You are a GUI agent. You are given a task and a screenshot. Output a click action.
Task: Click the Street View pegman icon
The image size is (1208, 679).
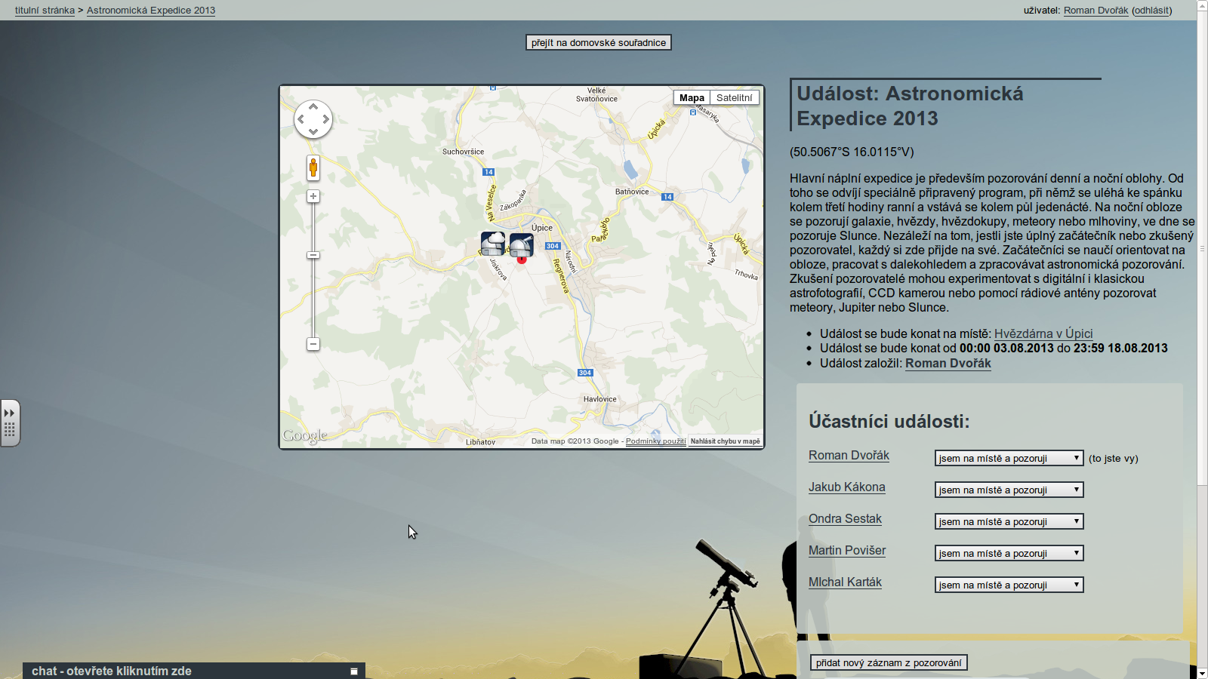[x=313, y=167]
